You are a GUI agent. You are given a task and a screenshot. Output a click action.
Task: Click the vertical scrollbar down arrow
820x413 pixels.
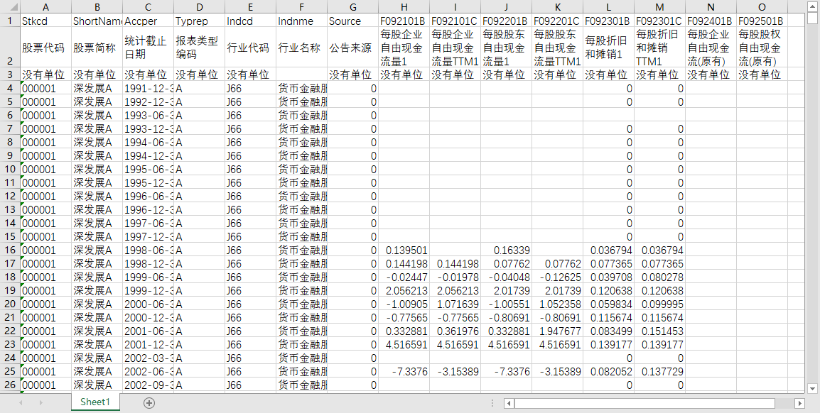812,388
